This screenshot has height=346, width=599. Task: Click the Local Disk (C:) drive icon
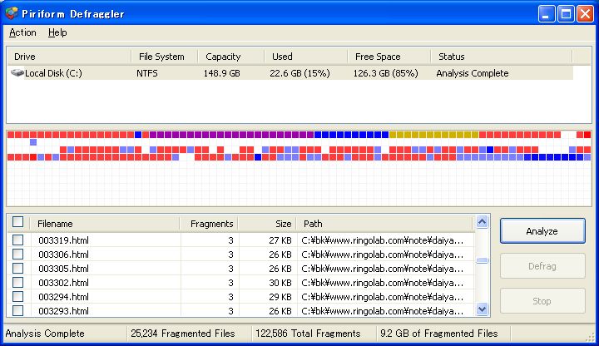17,72
